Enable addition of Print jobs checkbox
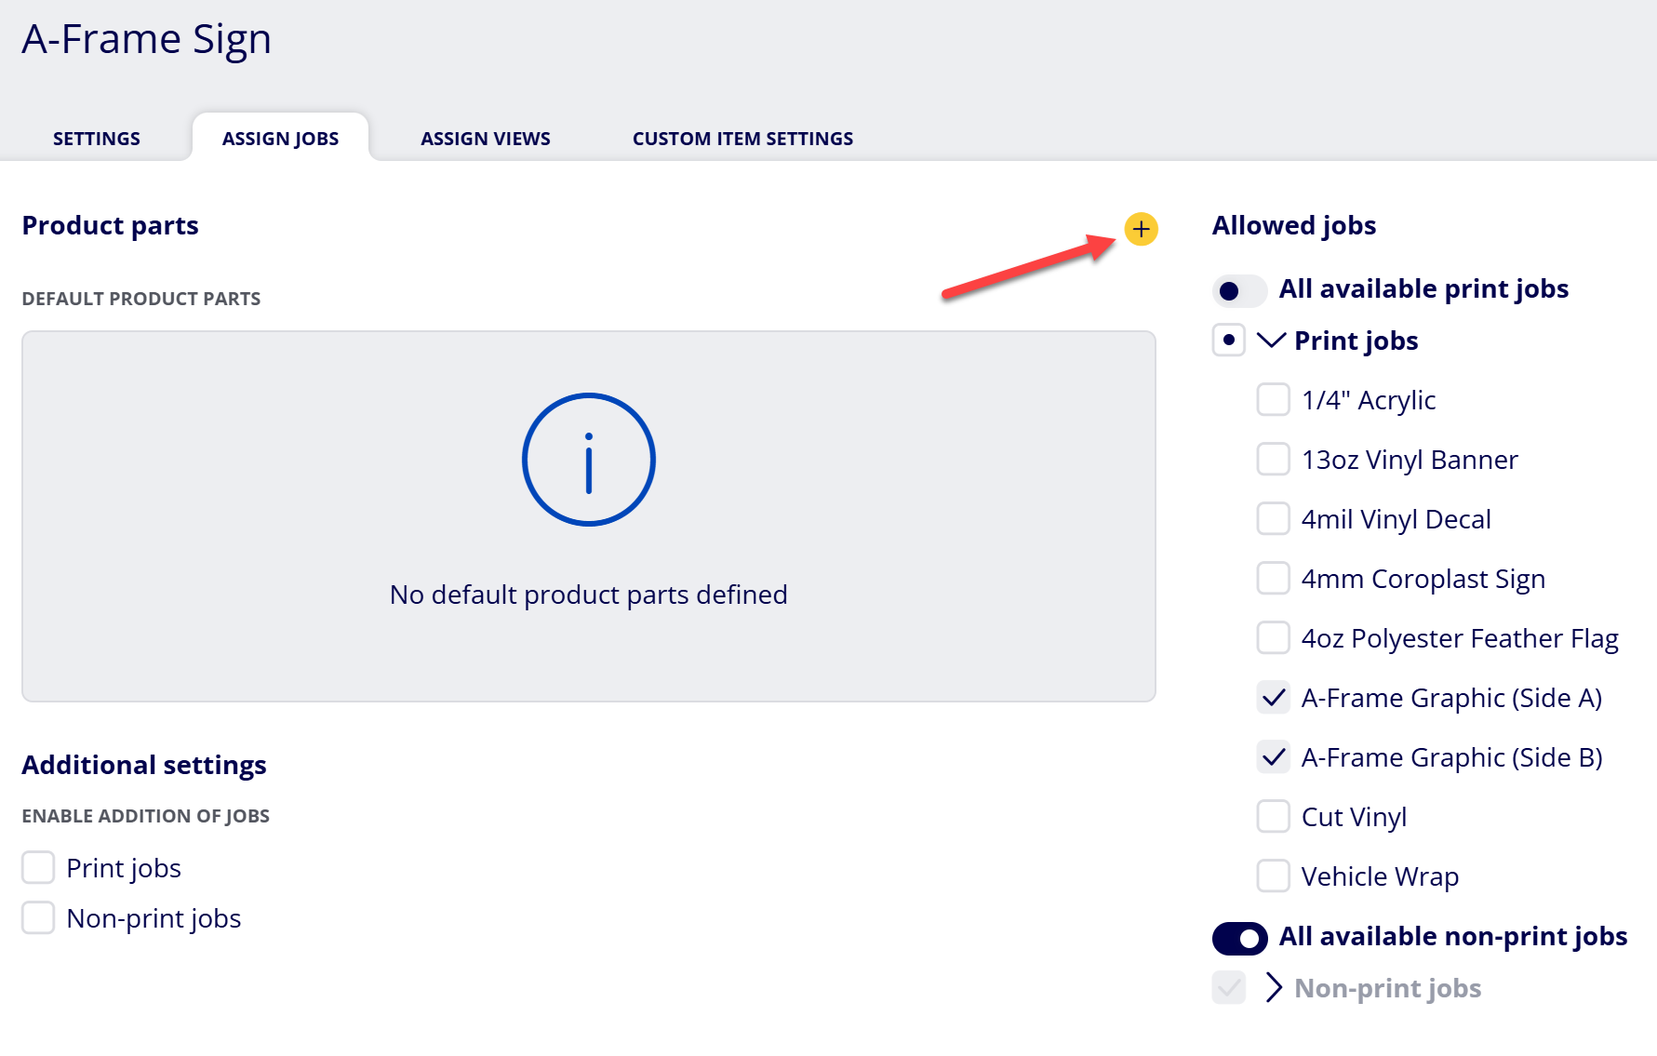Viewport: 1657px width, 1056px height. (38, 867)
